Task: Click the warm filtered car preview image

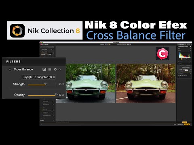Action: (x=146, y=83)
